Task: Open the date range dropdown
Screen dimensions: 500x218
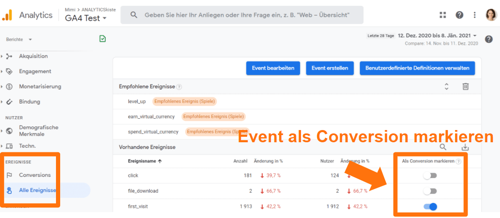Action: (x=437, y=36)
